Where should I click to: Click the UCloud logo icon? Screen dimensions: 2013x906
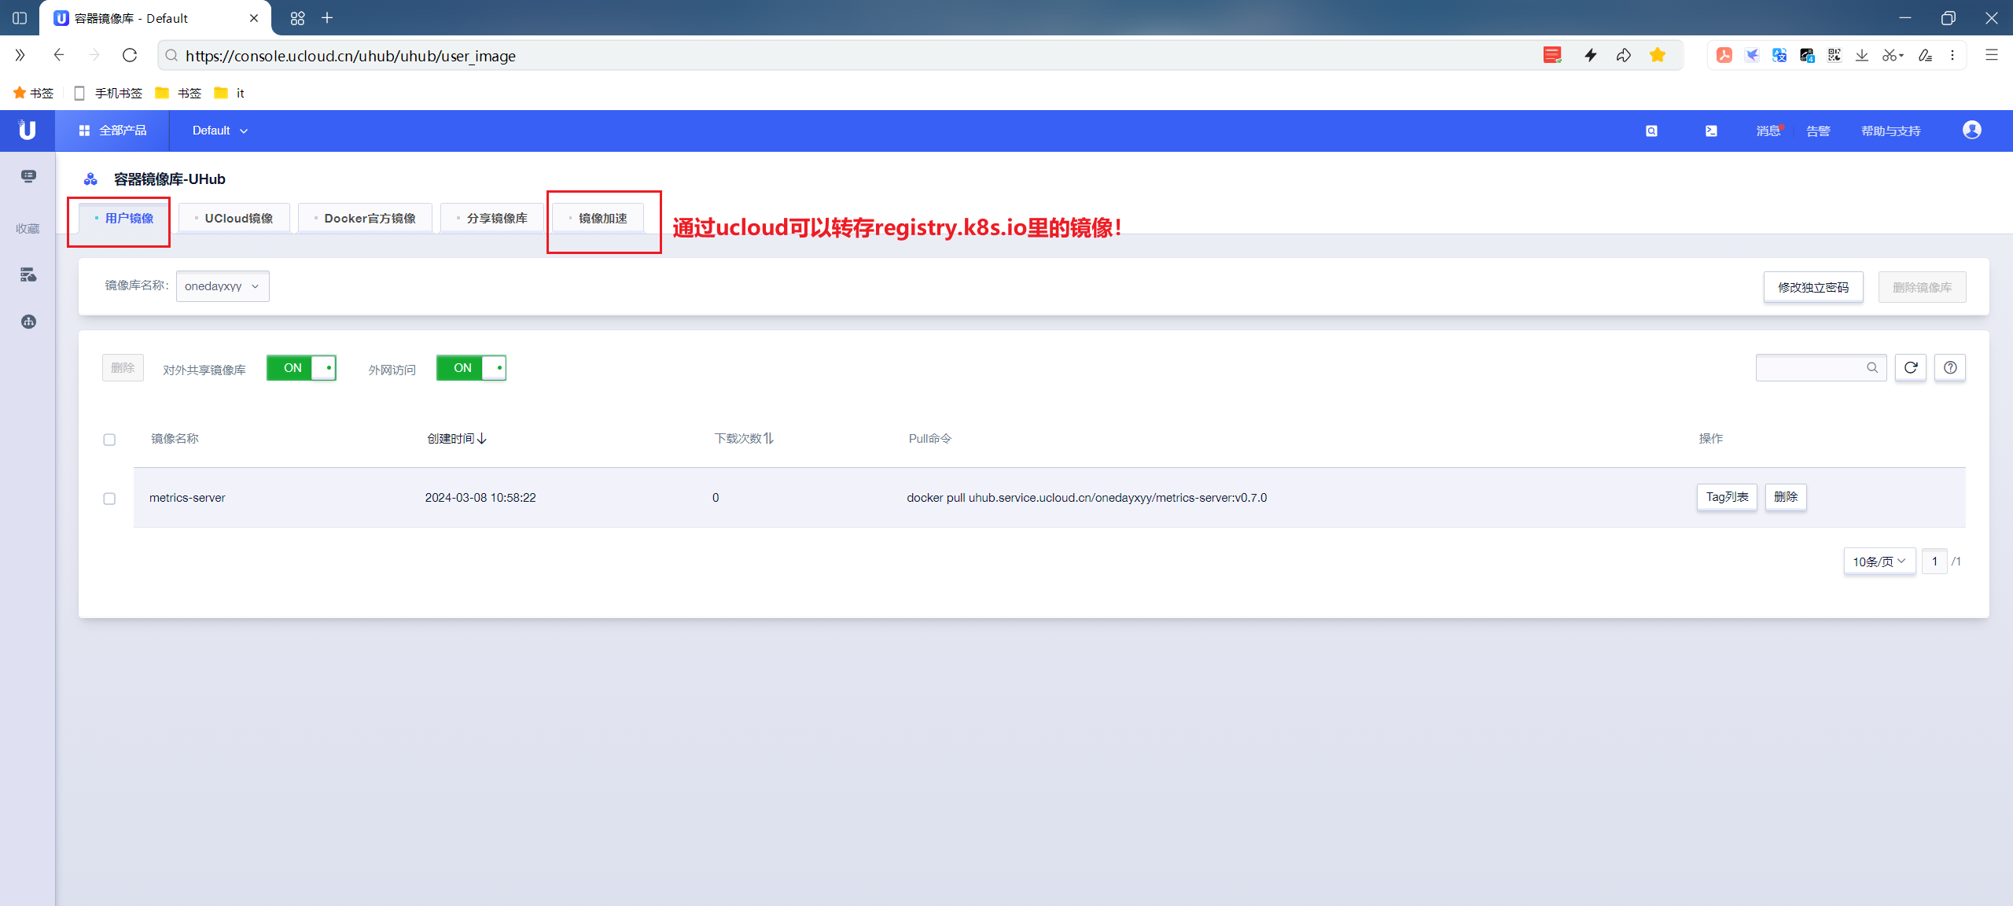pos(28,131)
